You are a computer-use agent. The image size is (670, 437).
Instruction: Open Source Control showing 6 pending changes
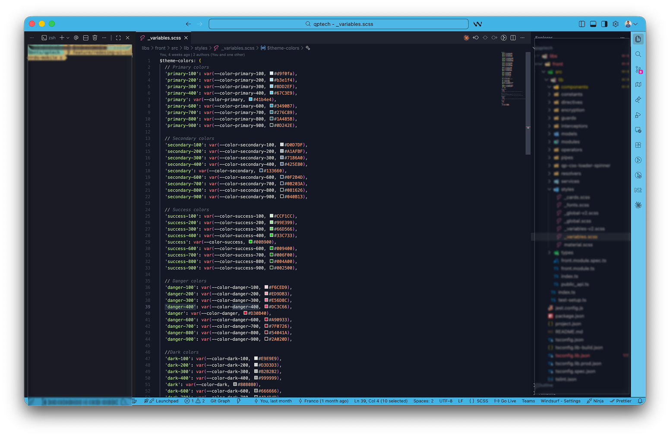(x=638, y=70)
